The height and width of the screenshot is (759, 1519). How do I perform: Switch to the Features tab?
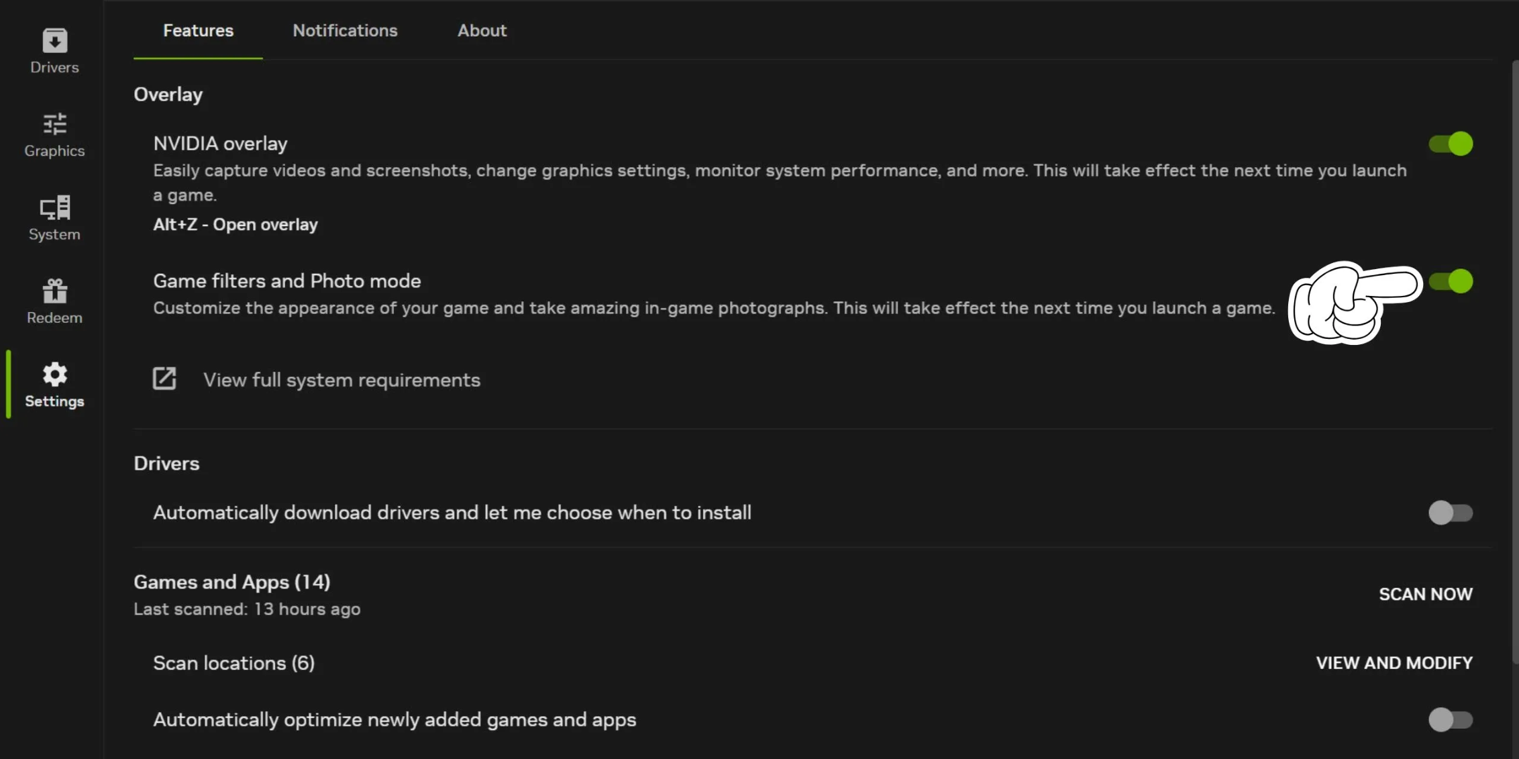tap(198, 31)
